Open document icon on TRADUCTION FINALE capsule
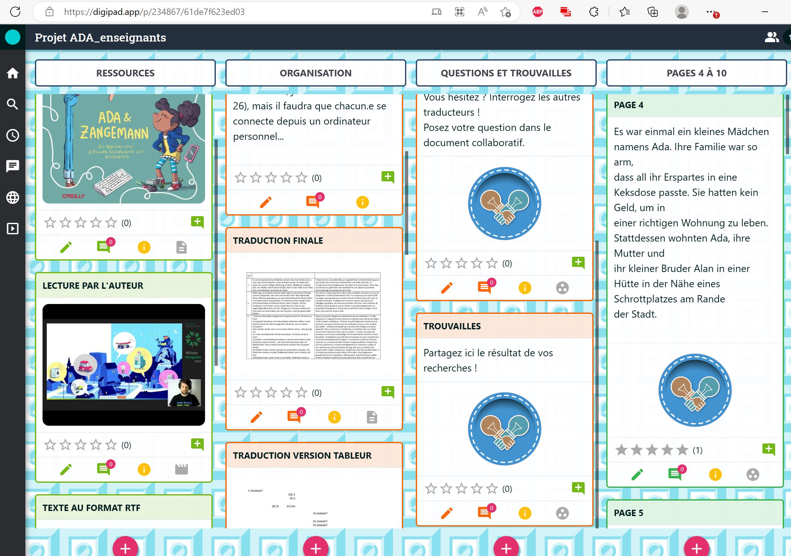The width and height of the screenshot is (791, 556). (372, 417)
